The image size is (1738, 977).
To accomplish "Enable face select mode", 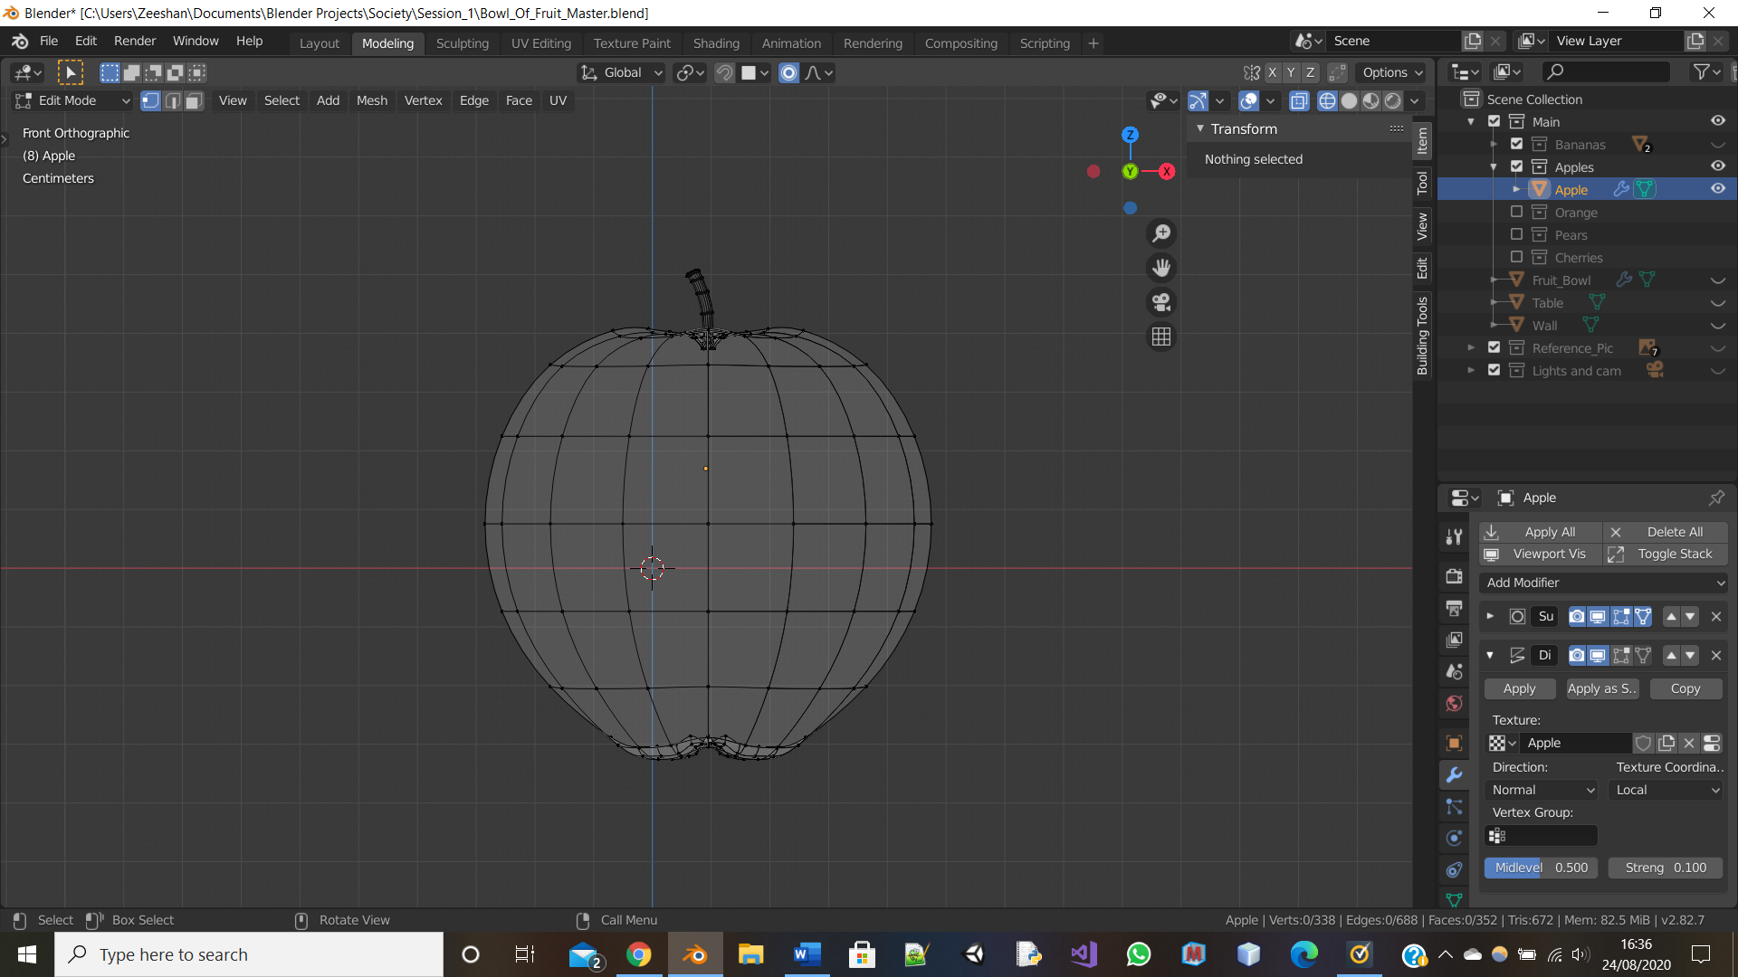I will [194, 100].
